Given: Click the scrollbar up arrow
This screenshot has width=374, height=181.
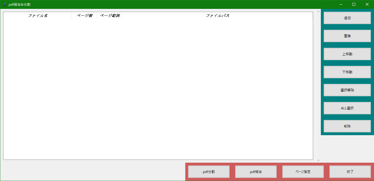Looking at the screenshot, I should click(318, 12).
